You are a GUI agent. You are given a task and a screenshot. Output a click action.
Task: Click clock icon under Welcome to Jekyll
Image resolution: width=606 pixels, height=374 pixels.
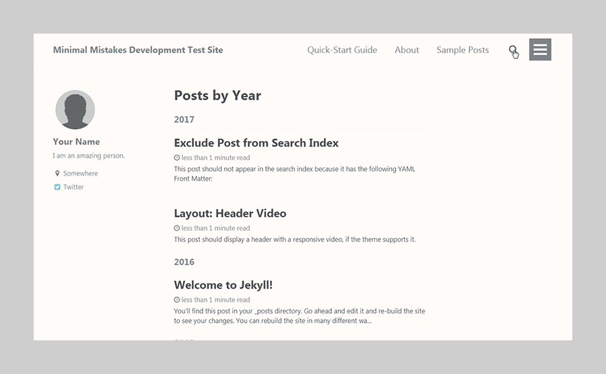pyautogui.click(x=177, y=300)
